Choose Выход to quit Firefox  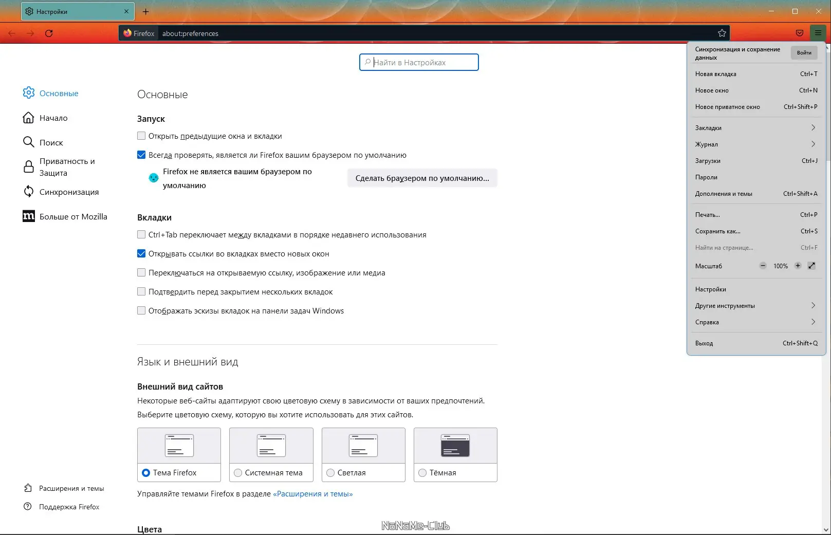(x=756, y=343)
